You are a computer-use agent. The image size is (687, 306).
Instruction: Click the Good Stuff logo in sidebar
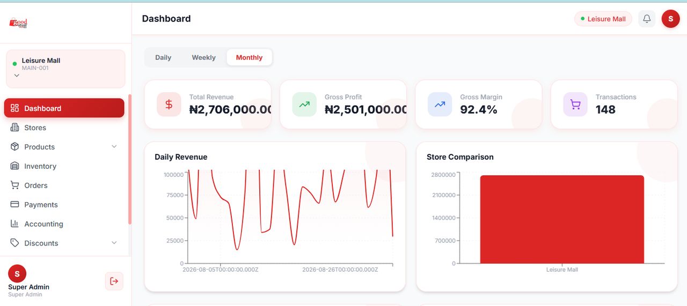pos(18,23)
